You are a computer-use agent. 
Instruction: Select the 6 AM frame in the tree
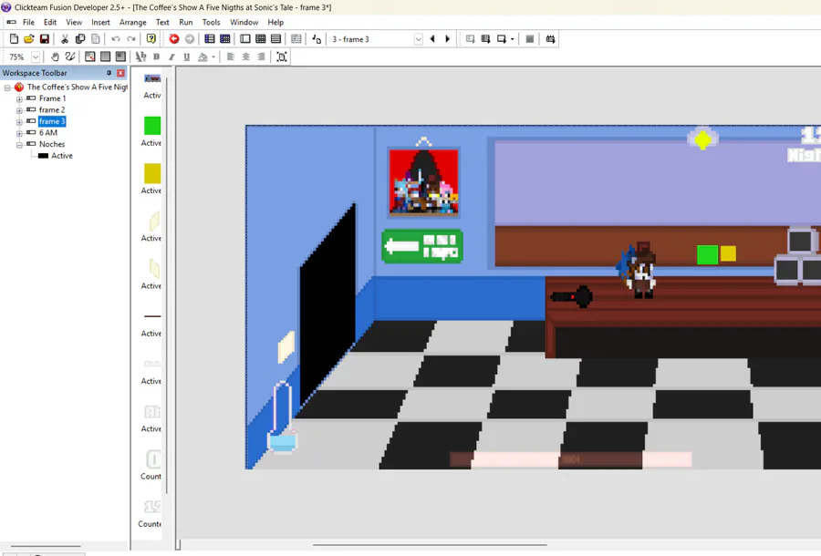coord(48,133)
